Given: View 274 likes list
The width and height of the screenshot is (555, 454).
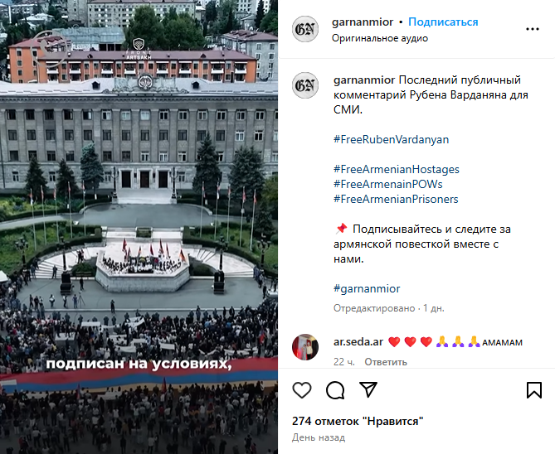Looking at the screenshot, I should click(358, 421).
